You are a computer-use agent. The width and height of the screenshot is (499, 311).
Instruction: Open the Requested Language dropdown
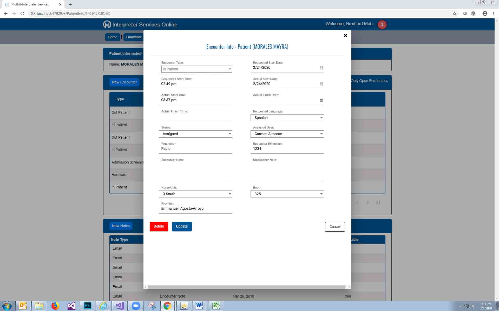(x=287, y=118)
